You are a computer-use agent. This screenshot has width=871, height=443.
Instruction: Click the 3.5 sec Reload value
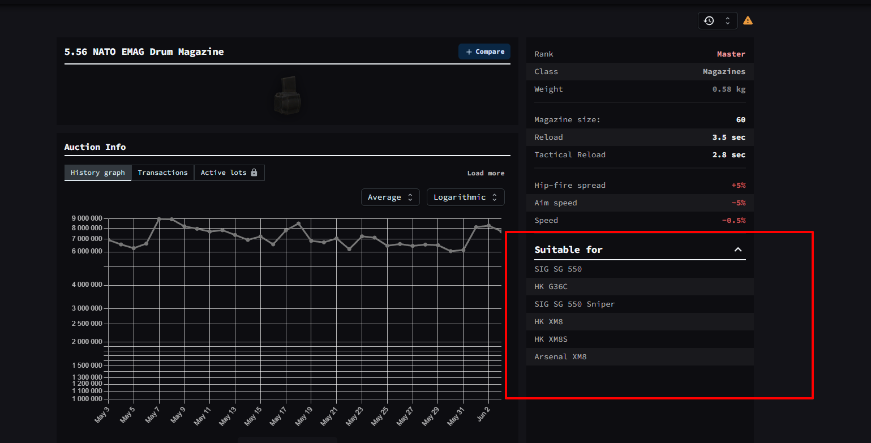(729, 137)
